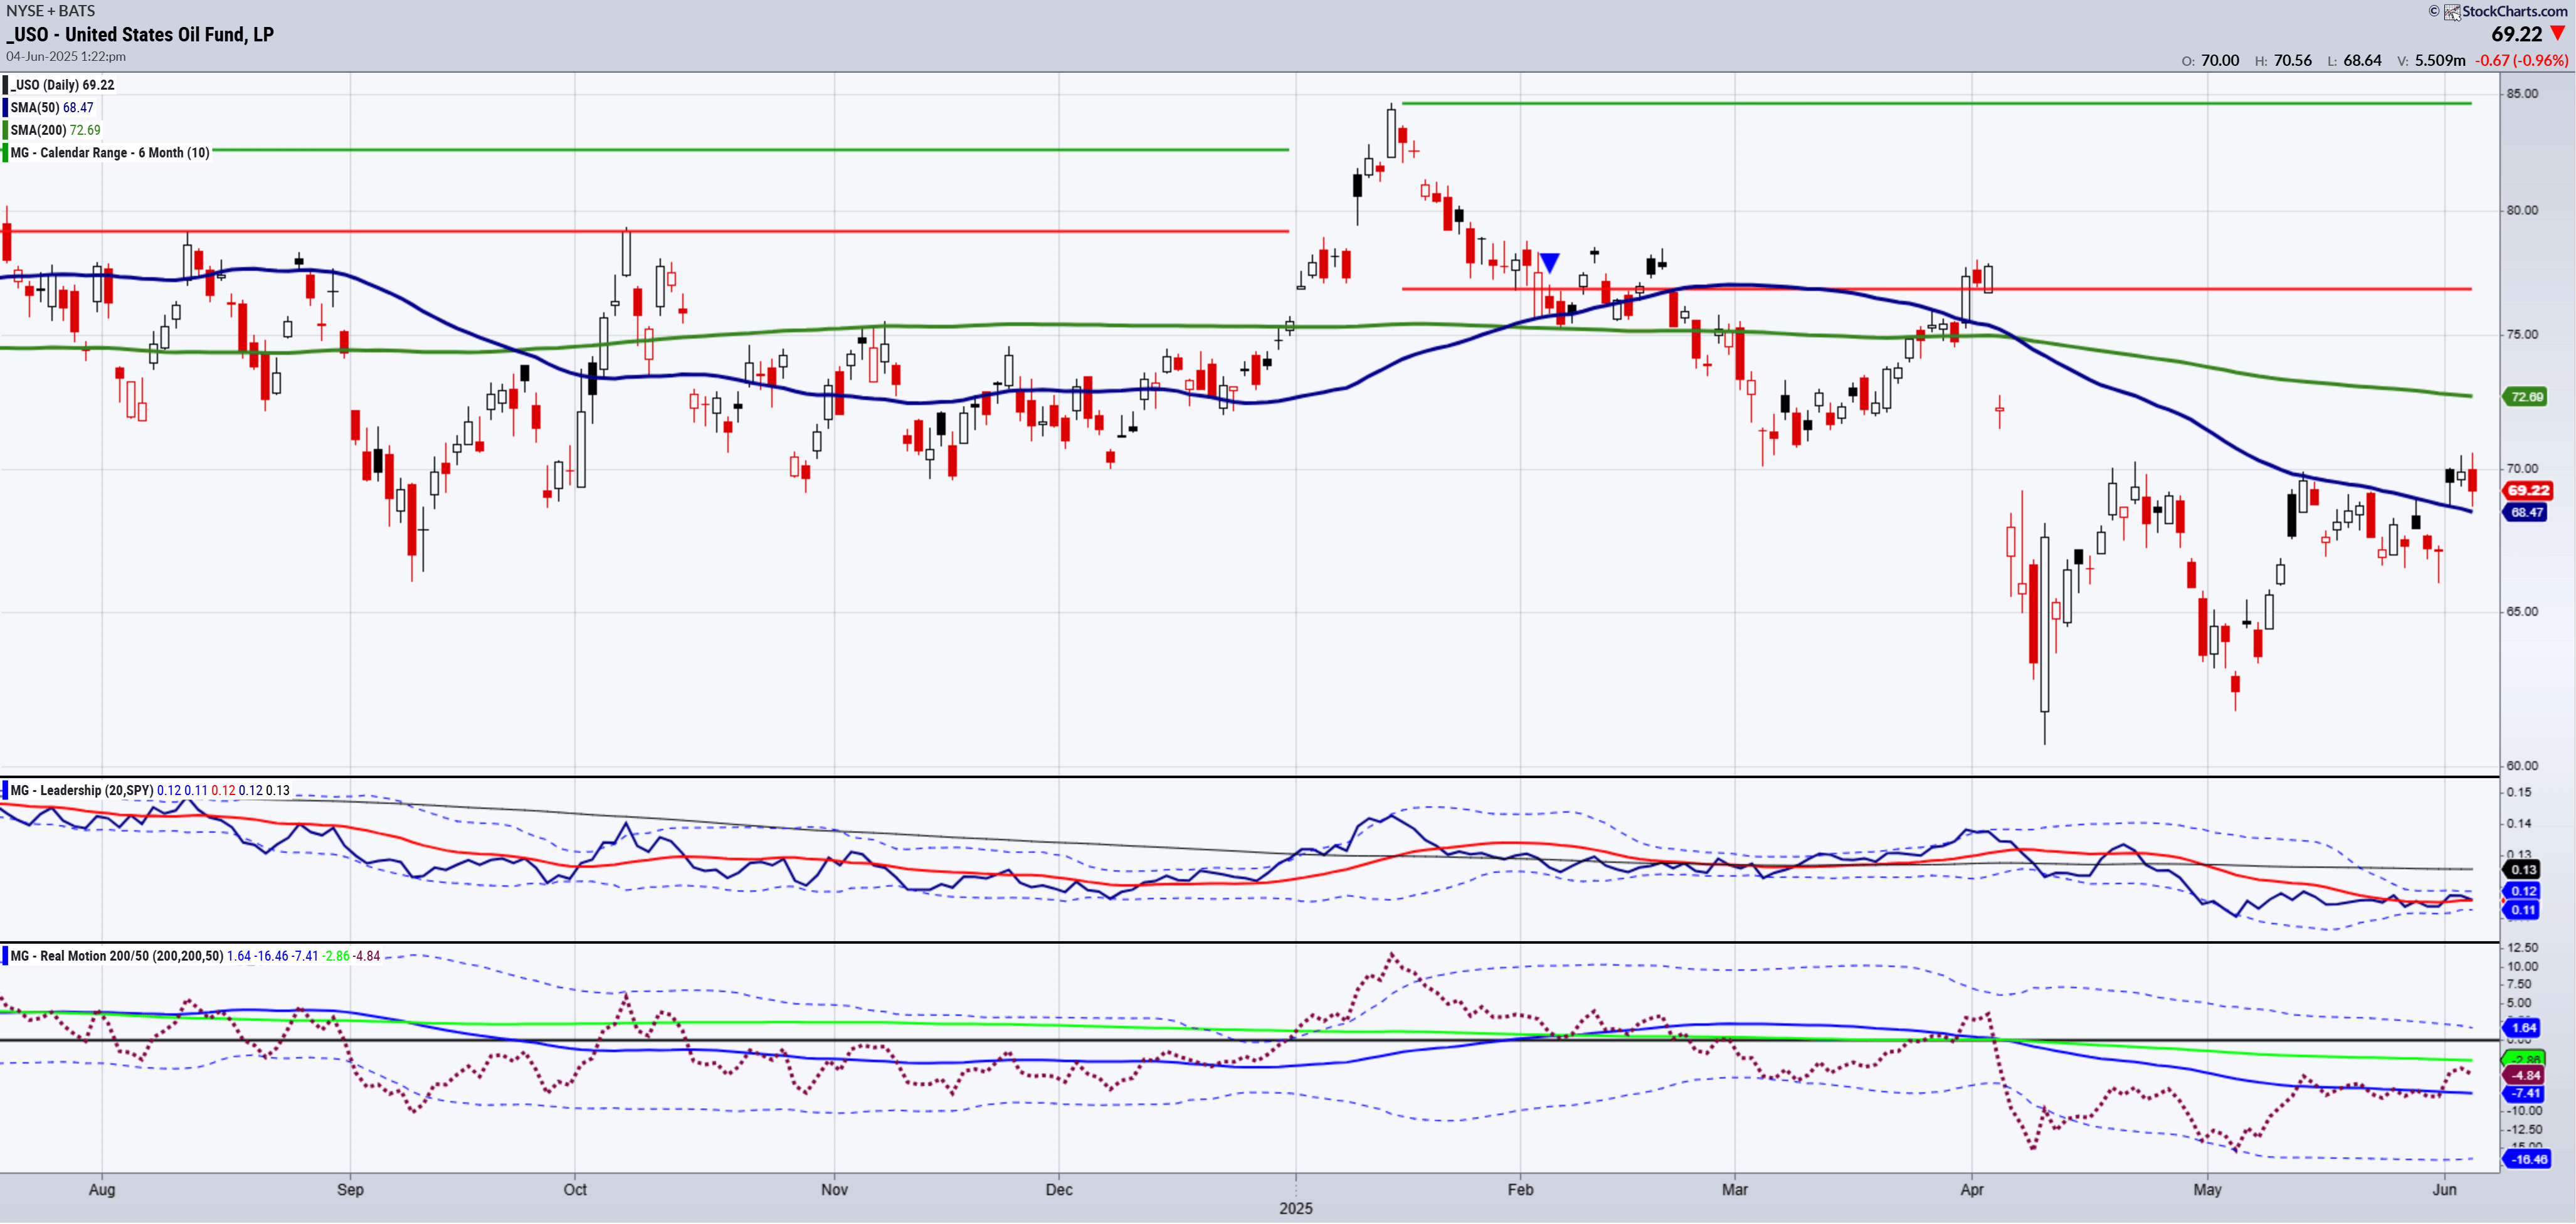Click the Dec label on the time axis
This screenshot has height=1224, width=2576.
click(1059, 1191)
